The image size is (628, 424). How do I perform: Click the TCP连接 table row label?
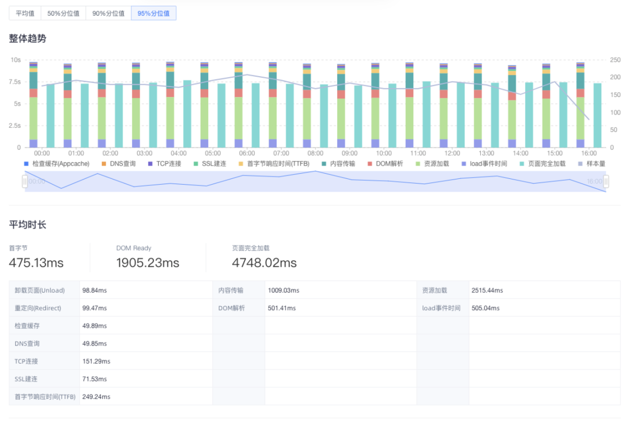click(26, 361)
